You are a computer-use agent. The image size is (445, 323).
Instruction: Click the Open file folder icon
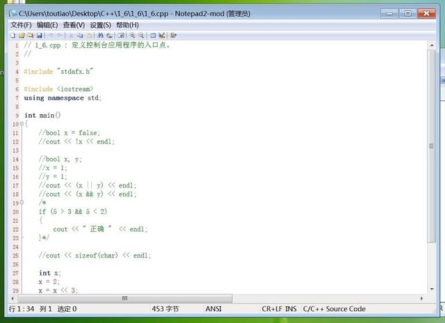pyautogui.click(x=22, y=35)
